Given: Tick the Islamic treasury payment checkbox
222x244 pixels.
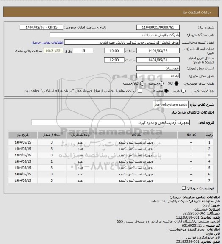Looking at the screenshot, I should pos(140,91).
